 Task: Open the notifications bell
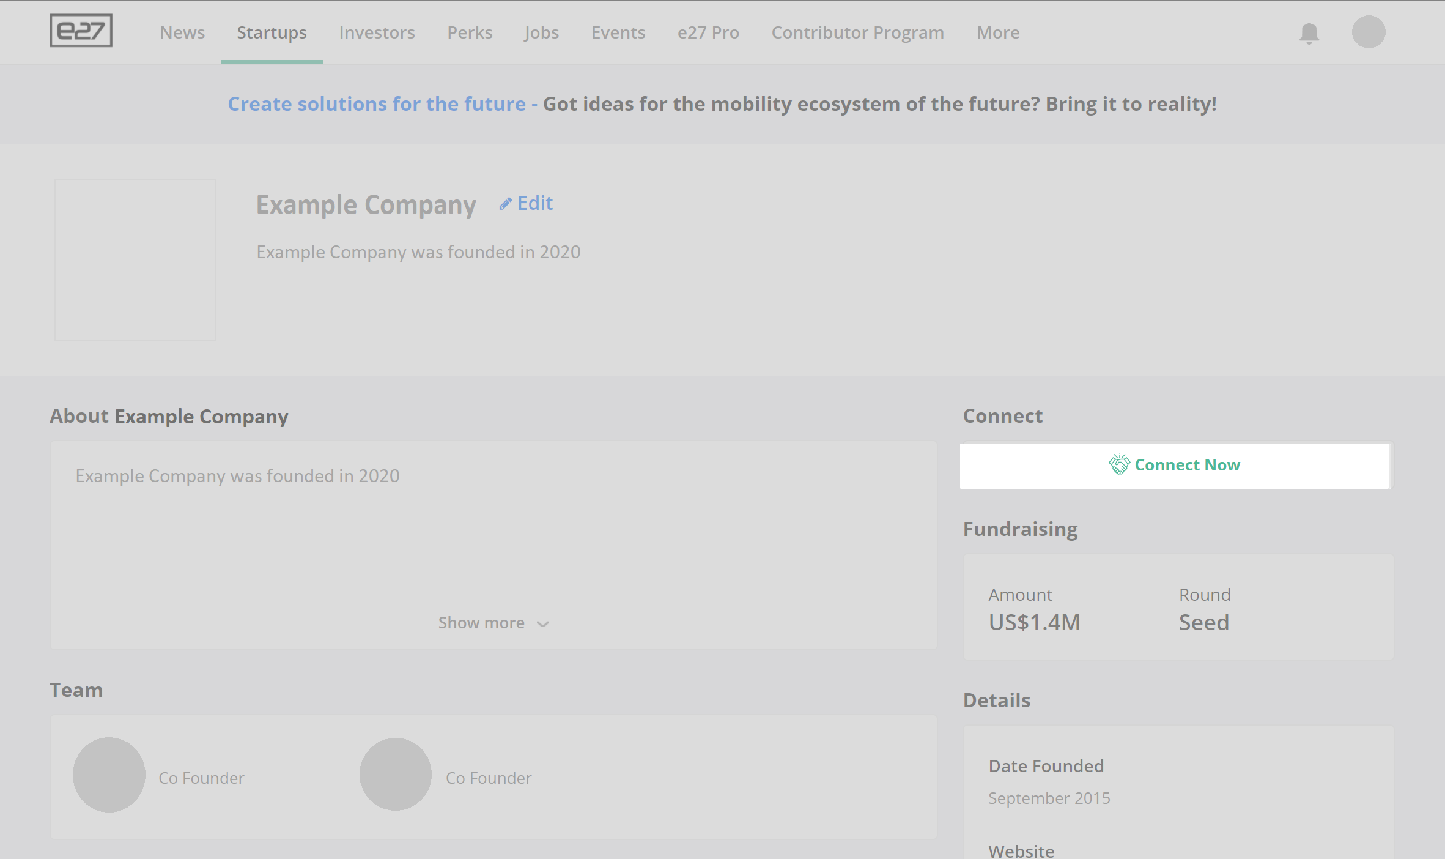1309,33
